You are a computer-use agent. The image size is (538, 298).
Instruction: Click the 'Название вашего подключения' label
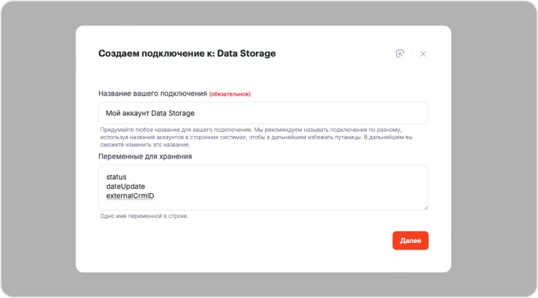pos(152,94)
